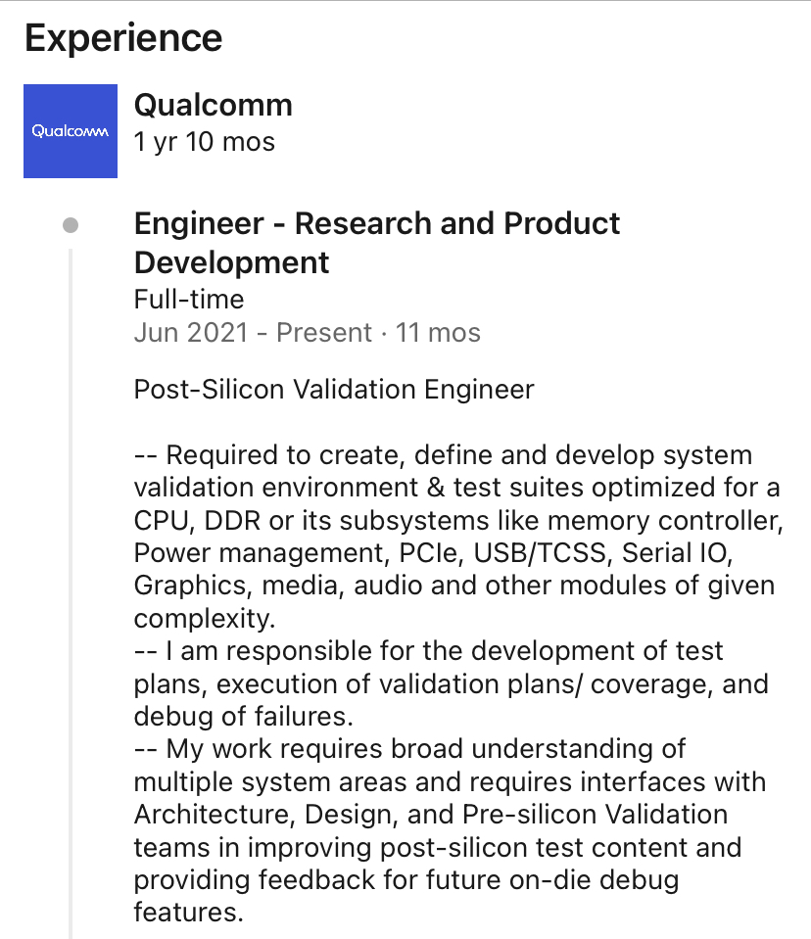Click the Qualcomm company logo
Viewport: 811px width, 939px height.
point(71,131)
